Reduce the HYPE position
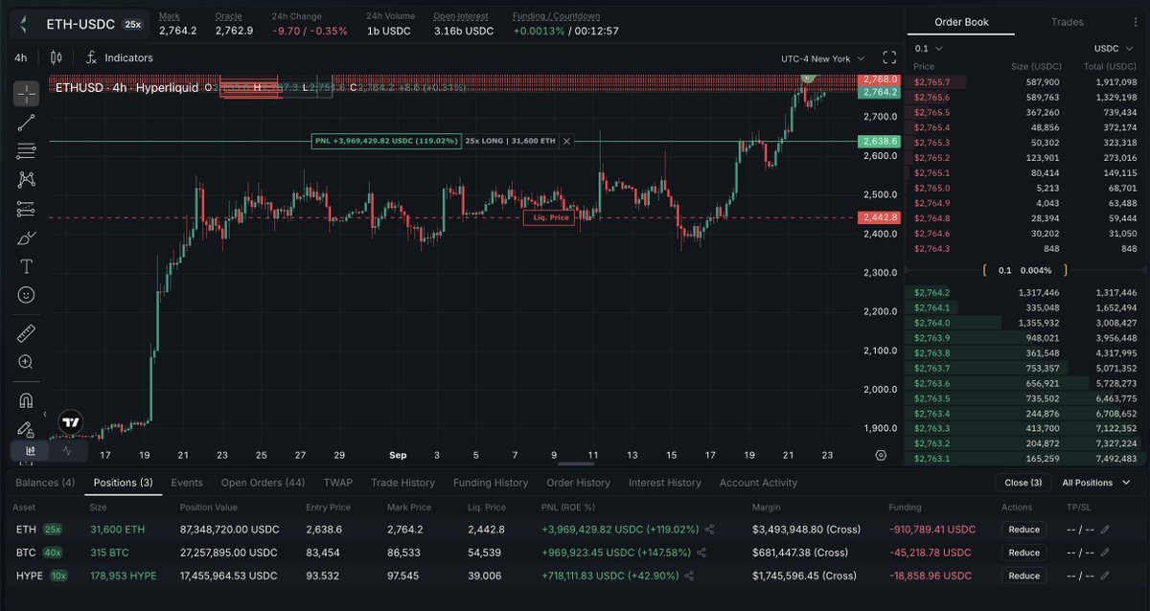 [1023, 576]
